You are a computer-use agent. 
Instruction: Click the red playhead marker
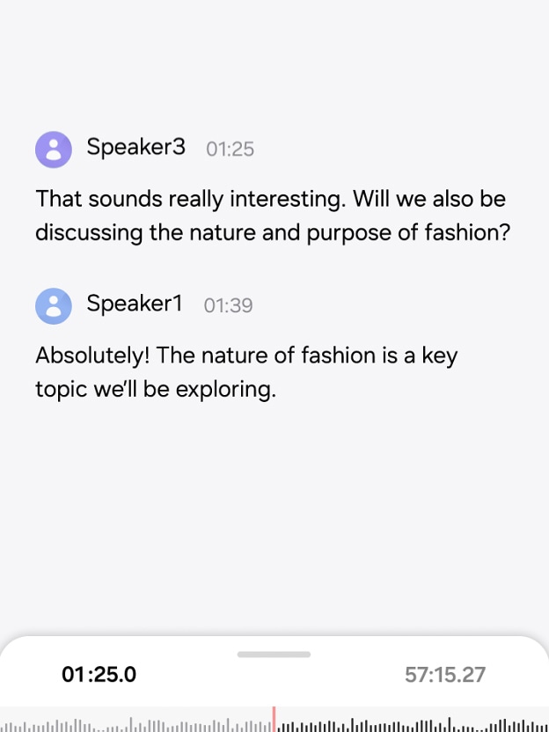coord(274,719)
